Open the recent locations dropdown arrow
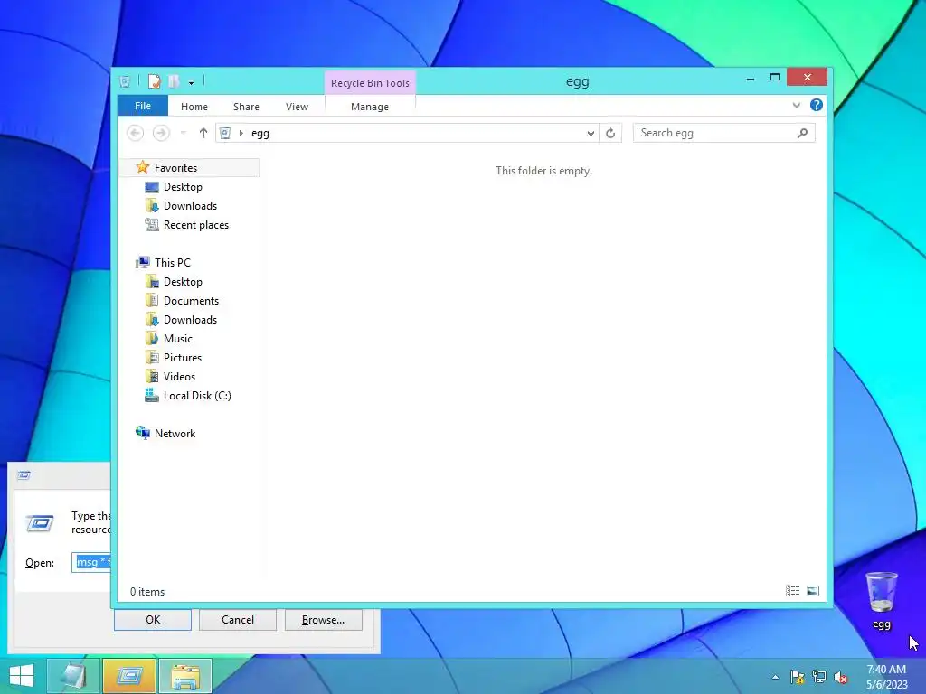This screenshot has height=694, width=926. point(183,133)
